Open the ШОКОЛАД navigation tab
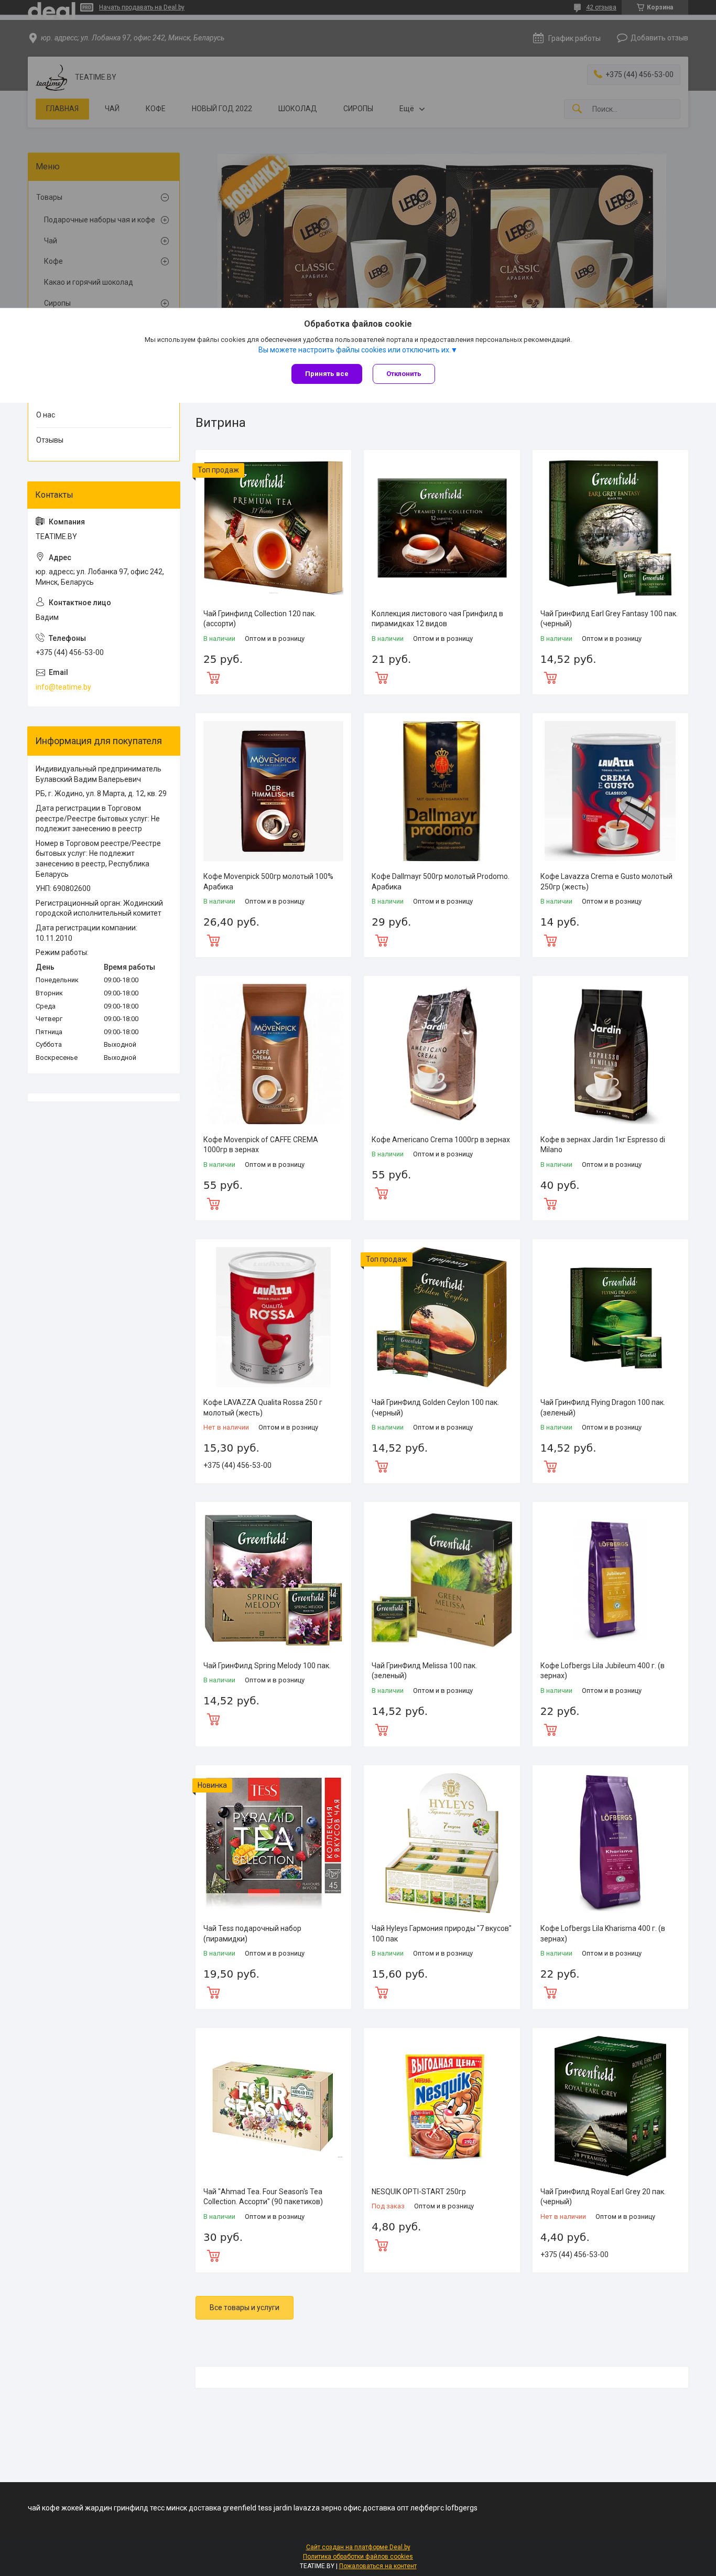 [297, 109]
